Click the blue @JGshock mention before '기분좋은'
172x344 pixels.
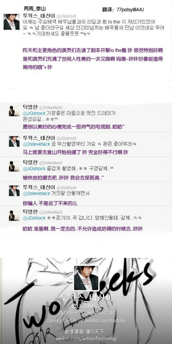pos(34,113)
